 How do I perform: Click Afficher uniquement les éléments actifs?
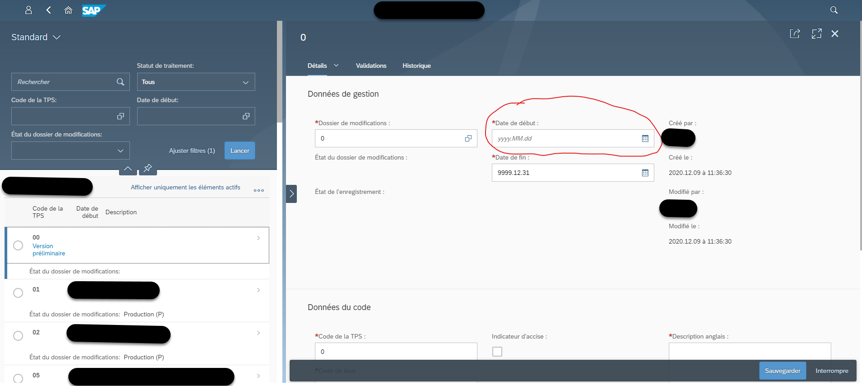tap(186, 187)
